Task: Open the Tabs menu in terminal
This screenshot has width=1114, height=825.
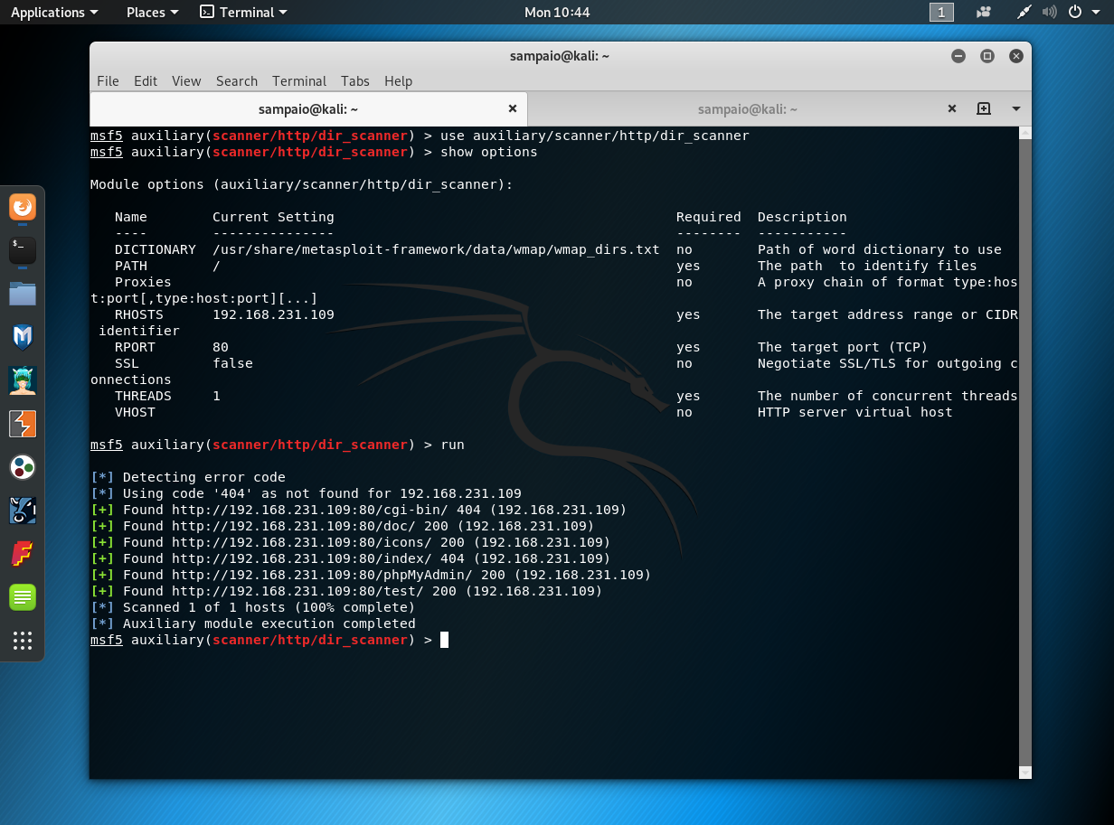Action: pyautogui.click(x=355, y=80)
